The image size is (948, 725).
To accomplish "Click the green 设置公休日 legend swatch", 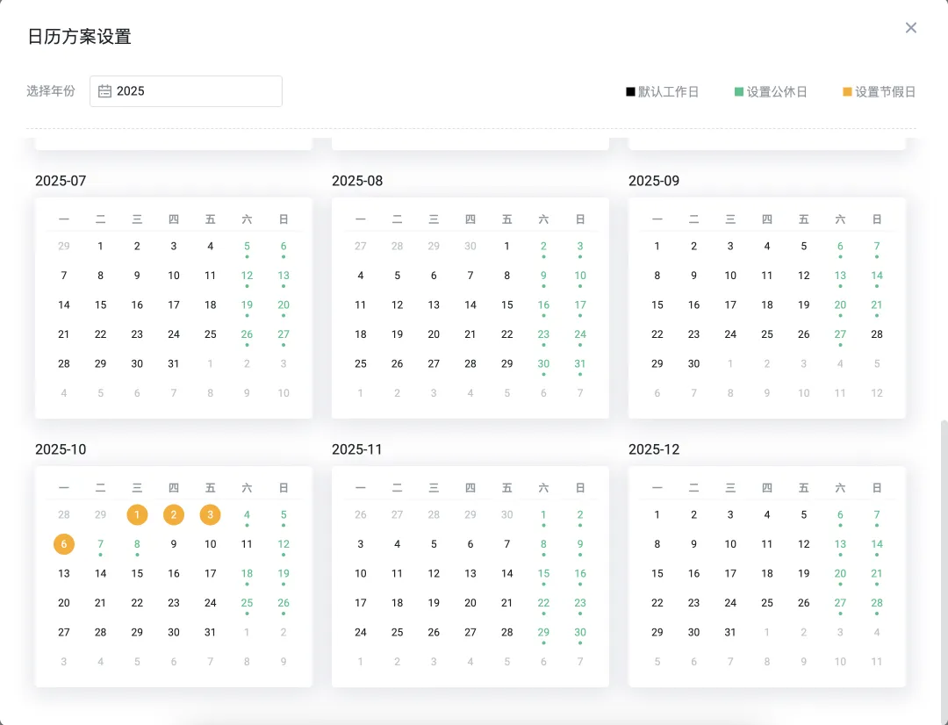I will pos(739,92).
